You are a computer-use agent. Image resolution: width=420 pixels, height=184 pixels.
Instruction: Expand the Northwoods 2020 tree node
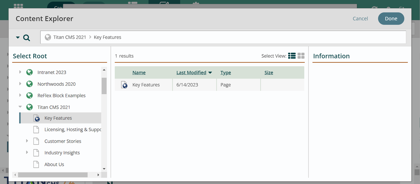pyautogui.click(x=20, y=84)
